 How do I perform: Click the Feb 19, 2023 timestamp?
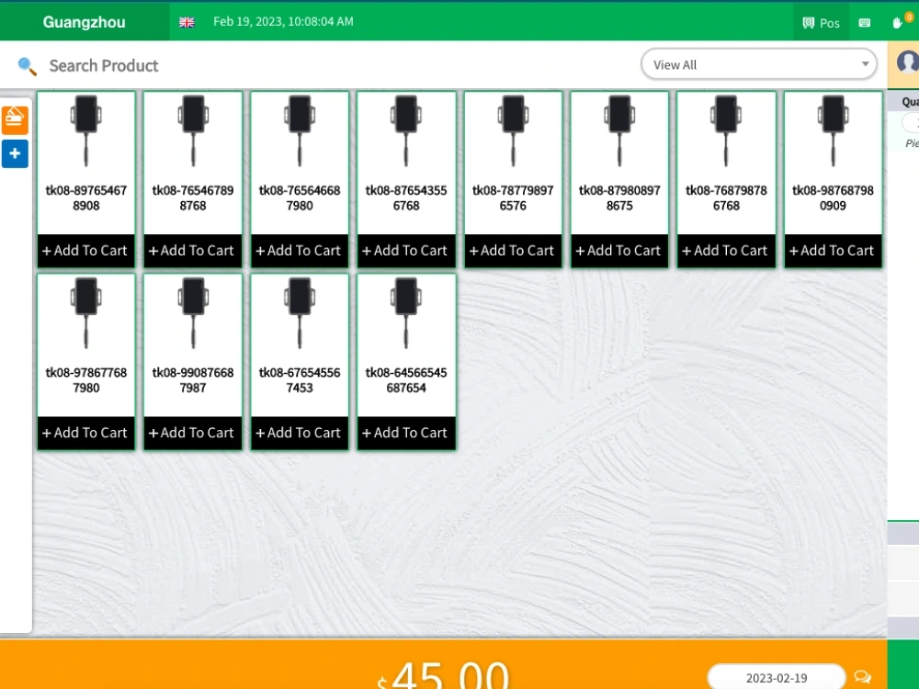click(283, 22)
